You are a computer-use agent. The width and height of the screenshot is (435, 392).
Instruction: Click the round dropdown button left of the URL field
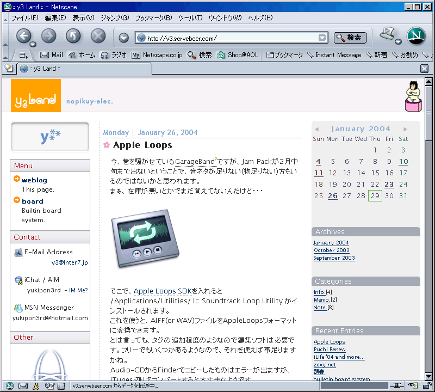124,38
